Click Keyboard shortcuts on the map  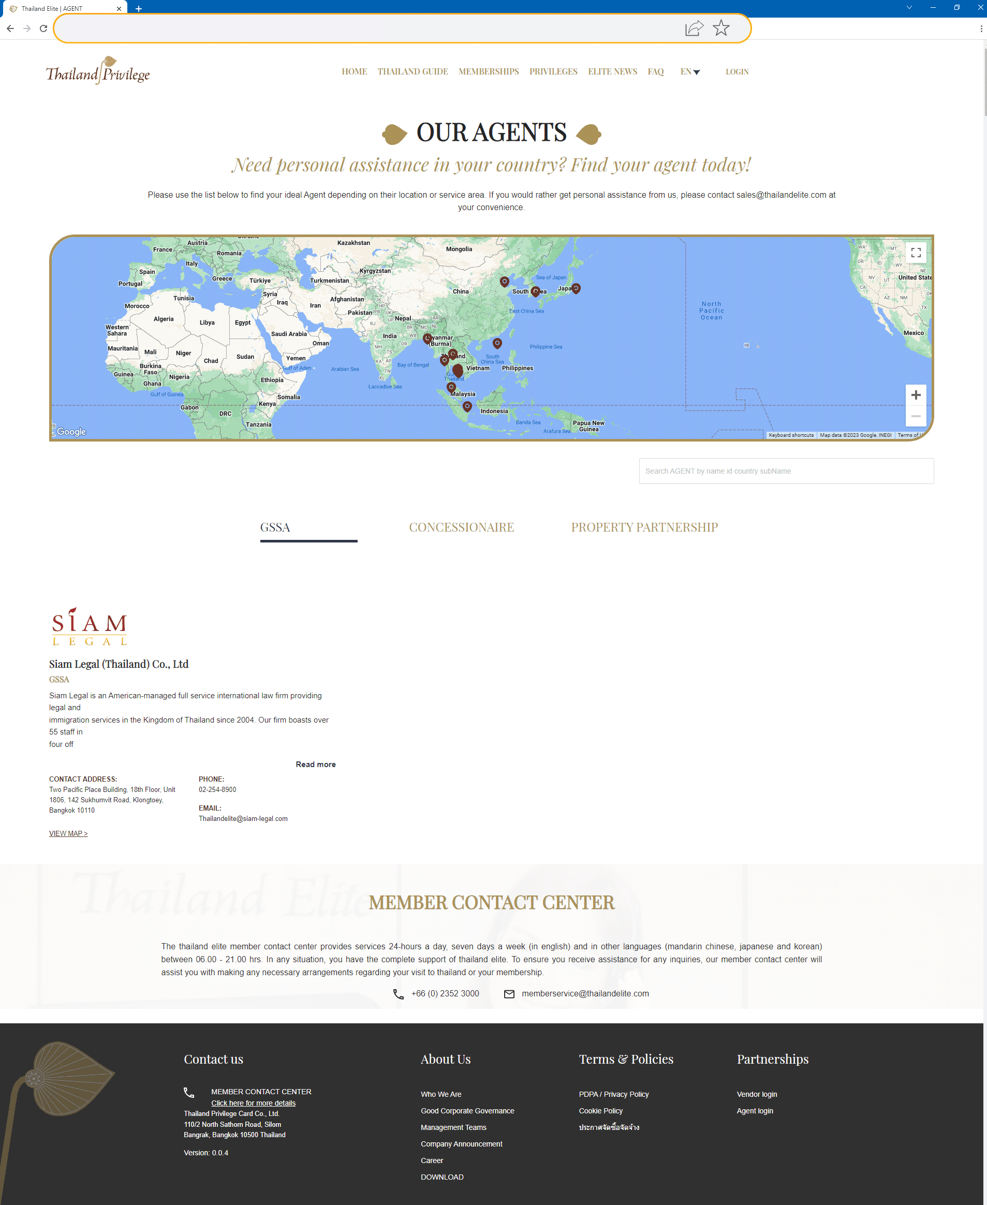(790, 435)
